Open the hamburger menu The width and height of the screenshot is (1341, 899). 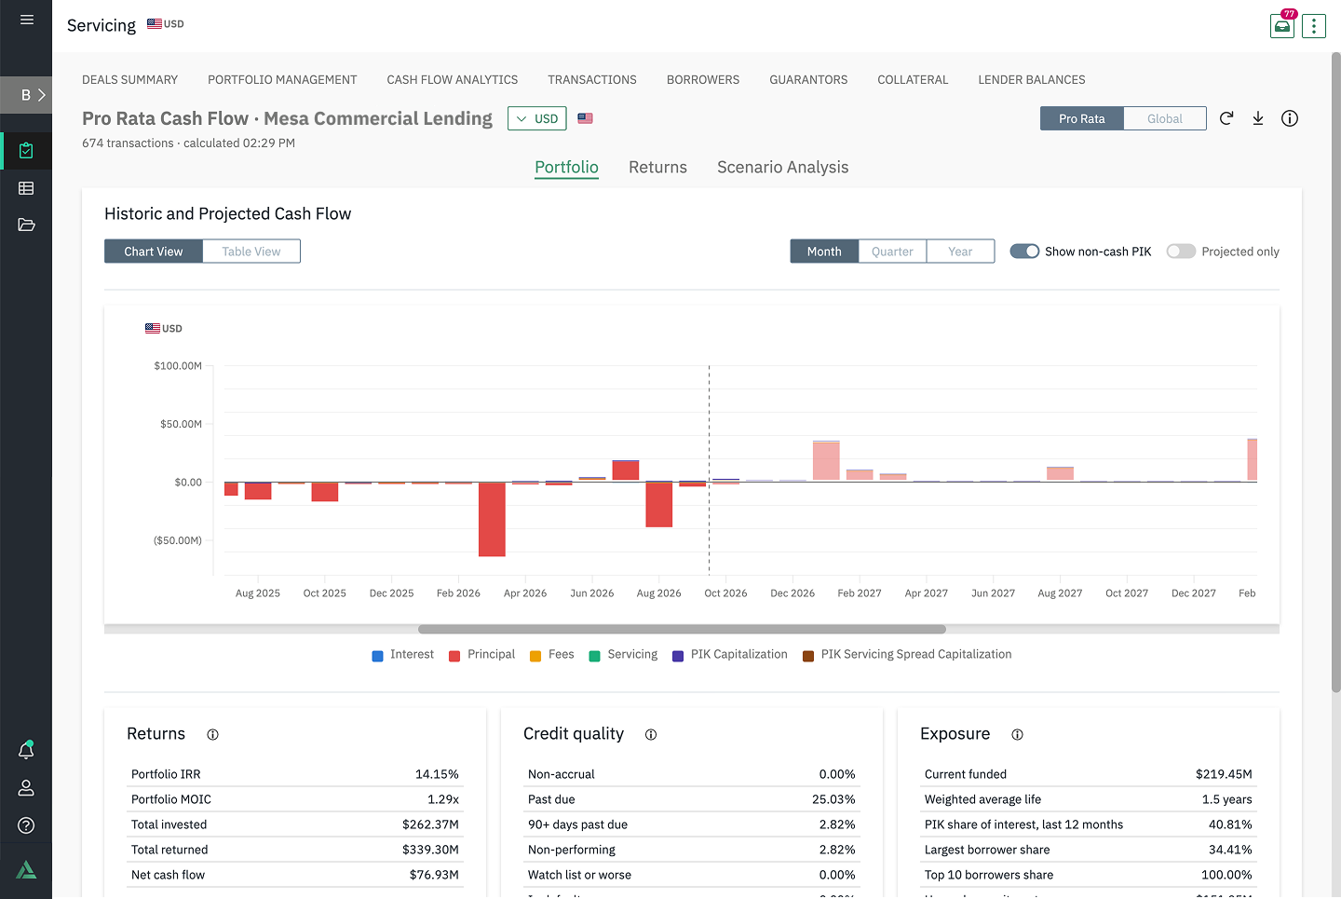click(x=26, y=20)
